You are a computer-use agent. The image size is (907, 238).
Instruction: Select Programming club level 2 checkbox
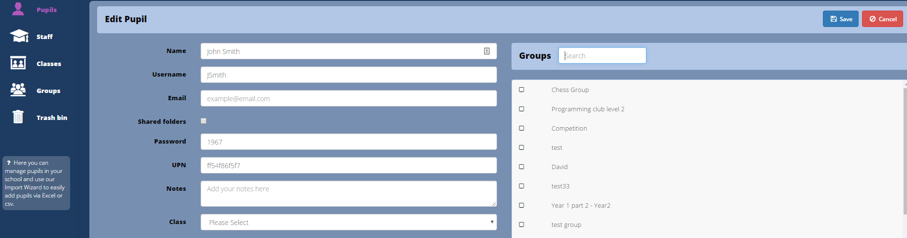click(522, 109)
